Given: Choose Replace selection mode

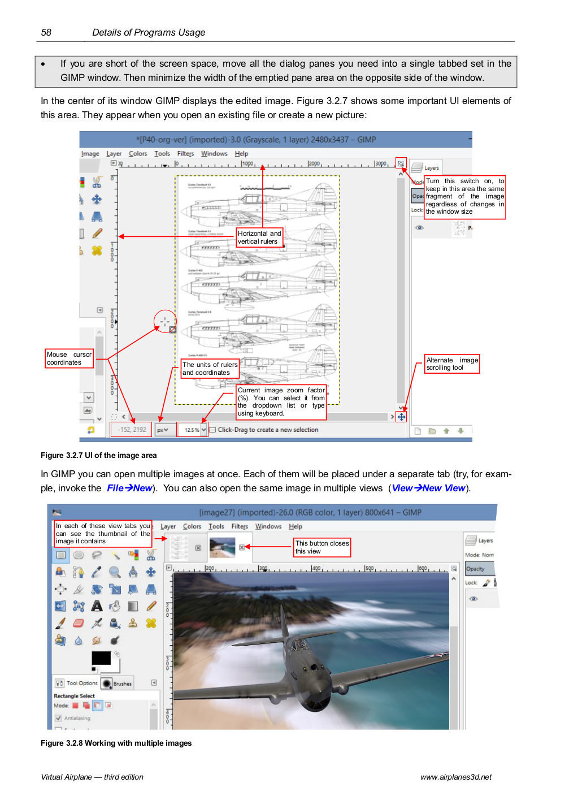Looking at the screenshot, I should pos(75,705).
